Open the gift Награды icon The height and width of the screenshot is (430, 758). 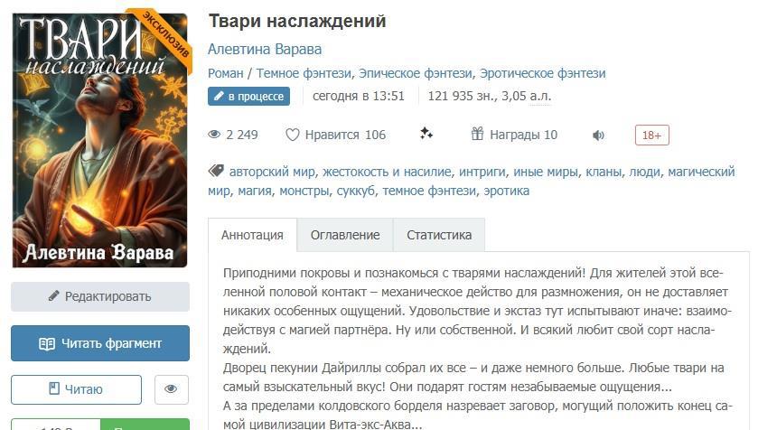tap(477, 134)
